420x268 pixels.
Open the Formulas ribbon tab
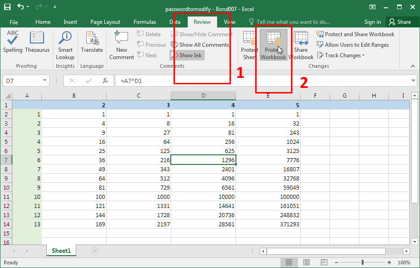145,22
